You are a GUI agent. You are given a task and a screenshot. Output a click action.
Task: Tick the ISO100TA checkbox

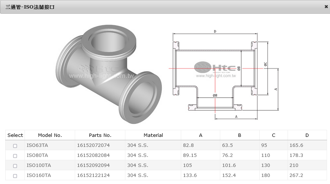[15, 166]
